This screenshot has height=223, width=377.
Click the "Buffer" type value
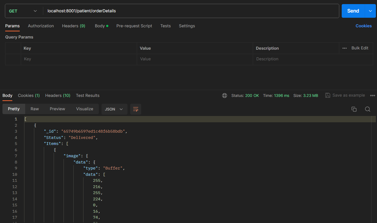[113, 168]
